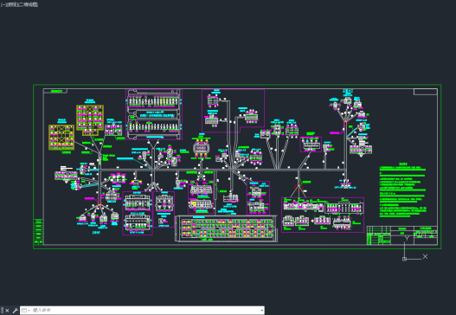Open the viewport controls label top-left
Screen dimensions: 456x315
coord(19,4)
